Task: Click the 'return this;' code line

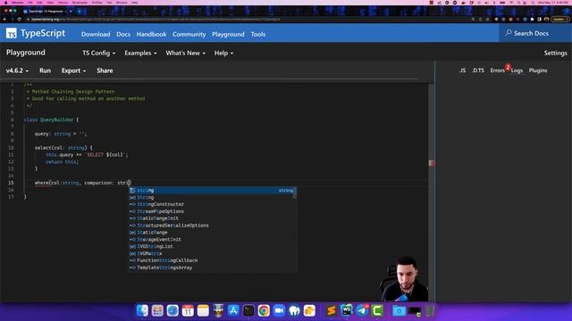Action: [62, 162]
